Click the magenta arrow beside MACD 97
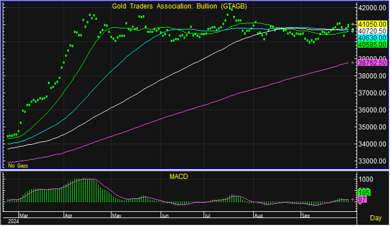This screenshot has width=390, height=226. (x=353, y=199)
